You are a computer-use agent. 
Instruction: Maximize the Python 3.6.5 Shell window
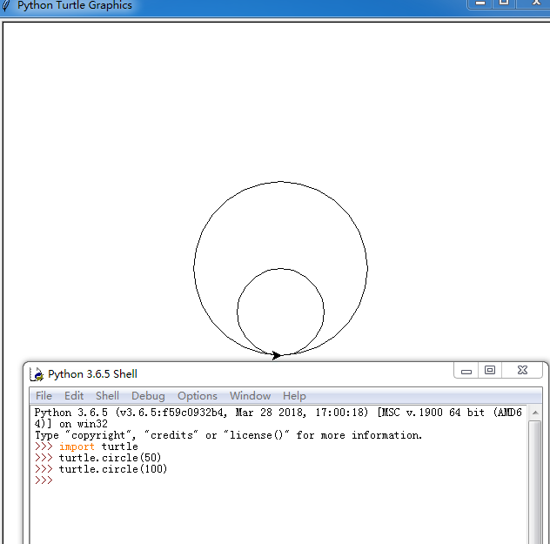click(x=490, y=371)
